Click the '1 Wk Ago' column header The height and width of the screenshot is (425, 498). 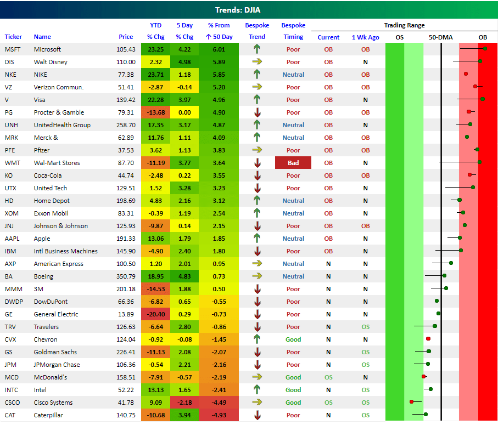(365, 37)
